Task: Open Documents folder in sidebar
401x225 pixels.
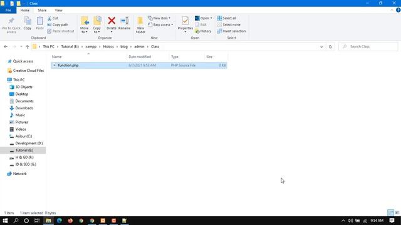Action: click(24, 101)
